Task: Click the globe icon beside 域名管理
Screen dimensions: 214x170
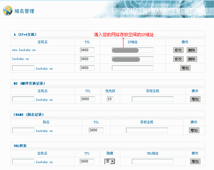Action: click(x=7, y=10)
